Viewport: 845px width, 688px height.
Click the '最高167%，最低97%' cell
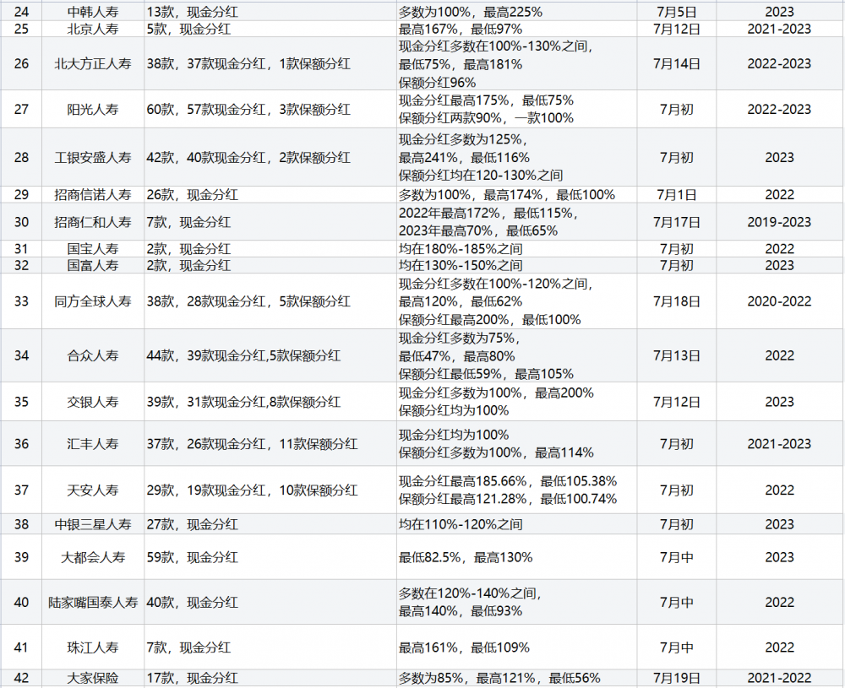[516, 29]
